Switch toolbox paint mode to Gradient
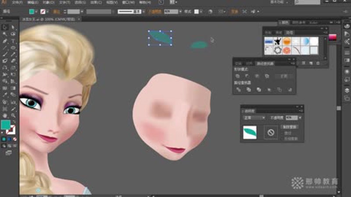The image size is (351, 197). (9, 139)
